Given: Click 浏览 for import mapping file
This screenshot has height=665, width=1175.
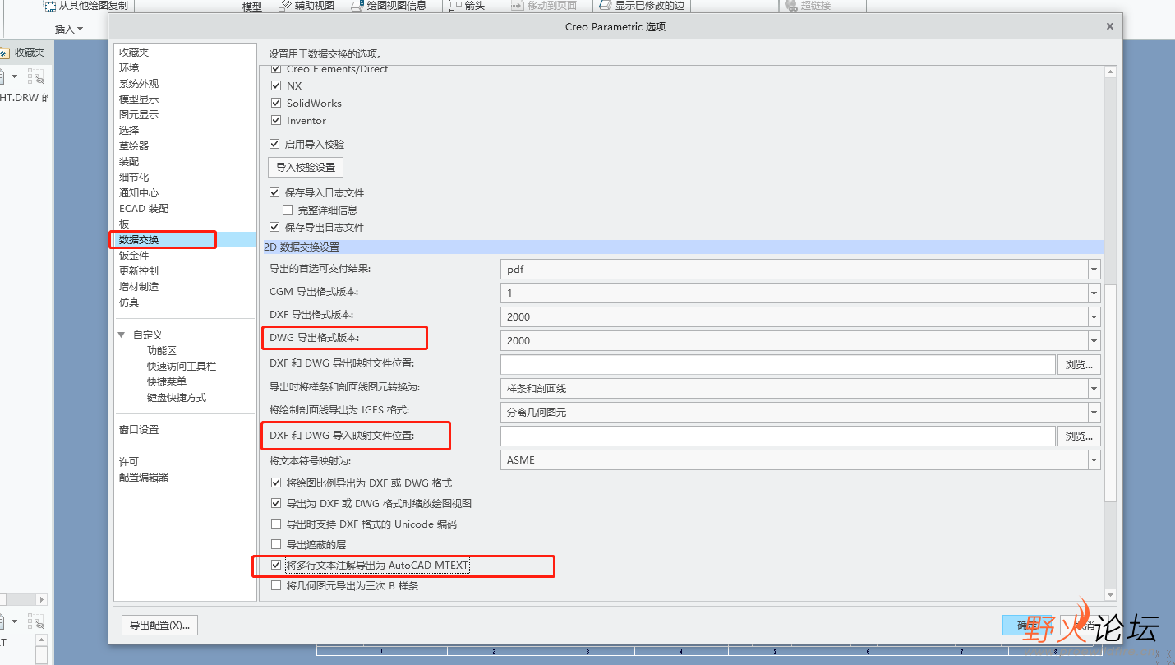Looking at the screenshot, I should [1079, 436].
